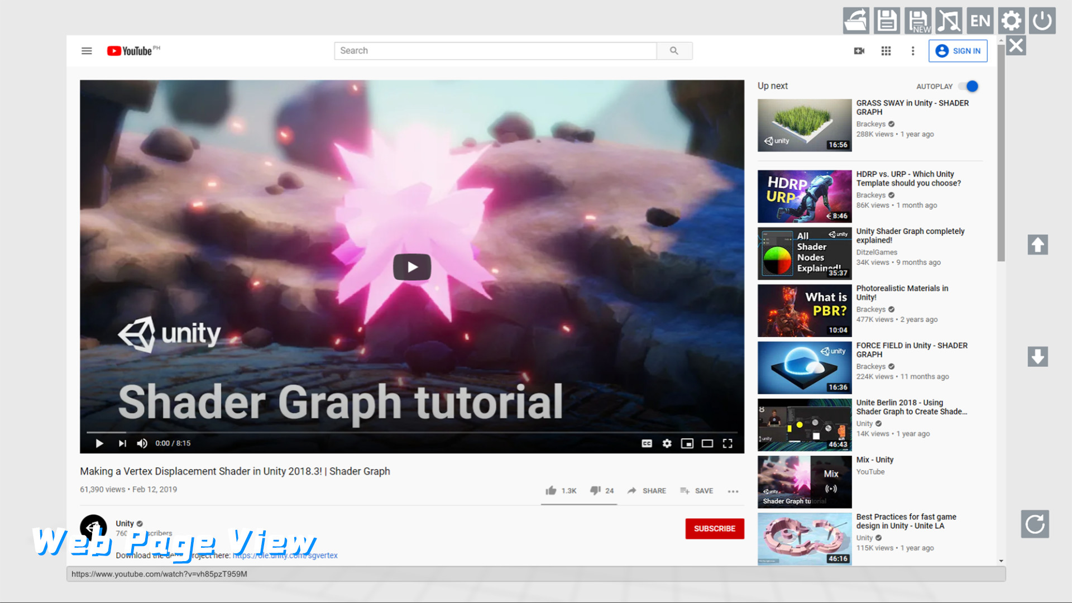This screenshot has height=603, width=1072.
Task: Open the YouTube apps grid
Action: (886, 51)
